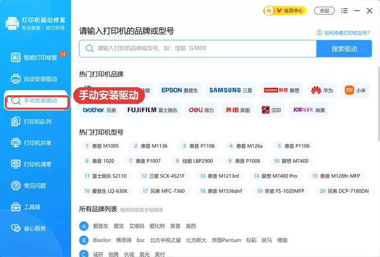The height and width of the screenshot is (257, 380).
Task: Click the printer brand search field
Action: tap(198, 48)
